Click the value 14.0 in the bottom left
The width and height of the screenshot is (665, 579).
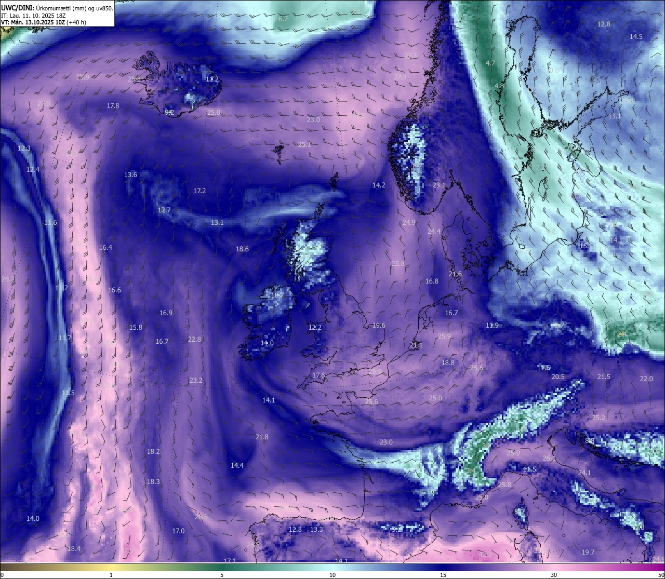[33, 518]
